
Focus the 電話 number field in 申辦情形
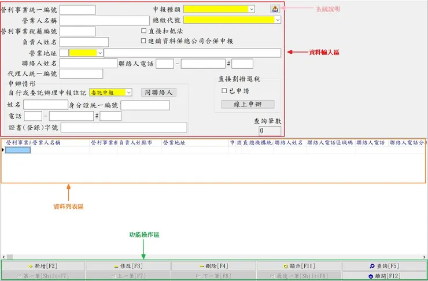(x=72, y=116)
